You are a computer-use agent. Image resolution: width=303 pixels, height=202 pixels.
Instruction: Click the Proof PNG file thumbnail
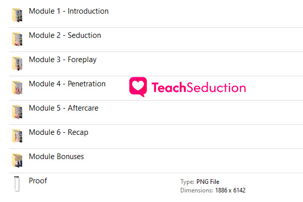[x=17, y=184]
